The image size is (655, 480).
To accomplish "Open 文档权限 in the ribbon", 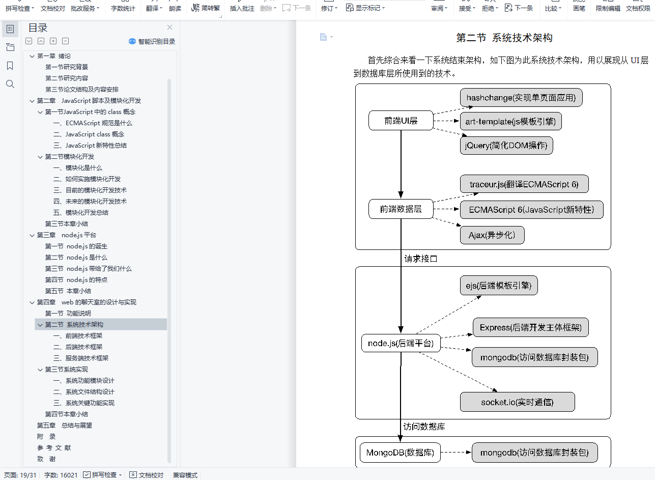I will 638,8.
